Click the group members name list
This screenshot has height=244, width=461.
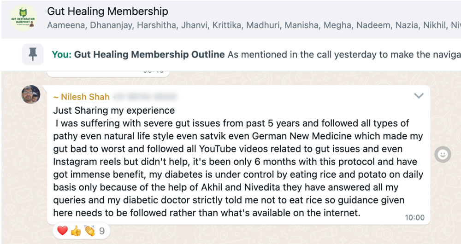point(254,25)
